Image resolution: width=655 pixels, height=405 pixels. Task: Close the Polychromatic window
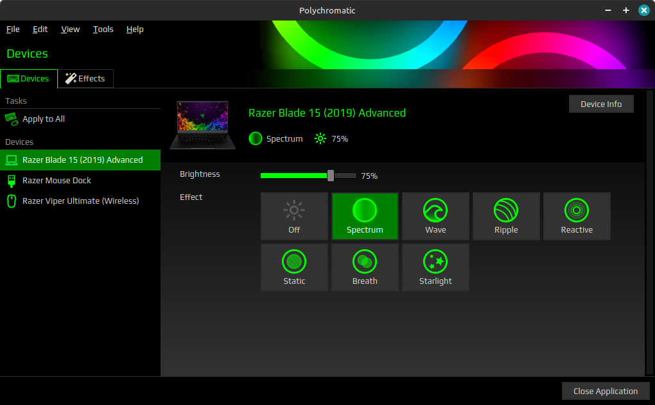(x=643, y=10)
